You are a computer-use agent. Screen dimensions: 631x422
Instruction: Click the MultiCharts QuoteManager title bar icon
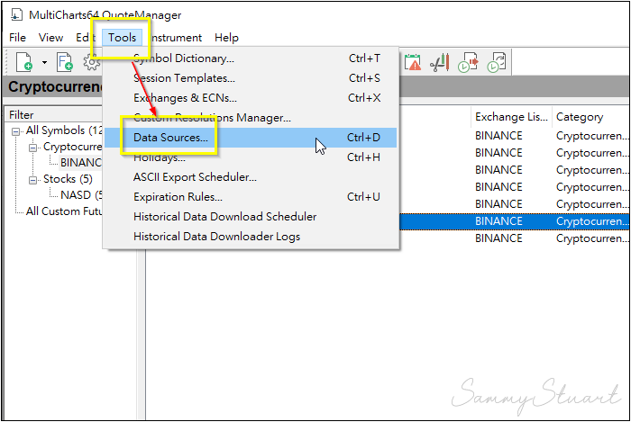click(16, 15)
